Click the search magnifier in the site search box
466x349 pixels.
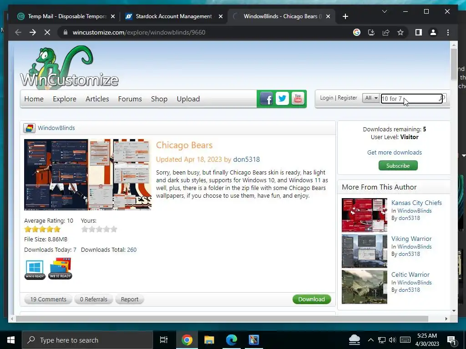coord(442,98)
